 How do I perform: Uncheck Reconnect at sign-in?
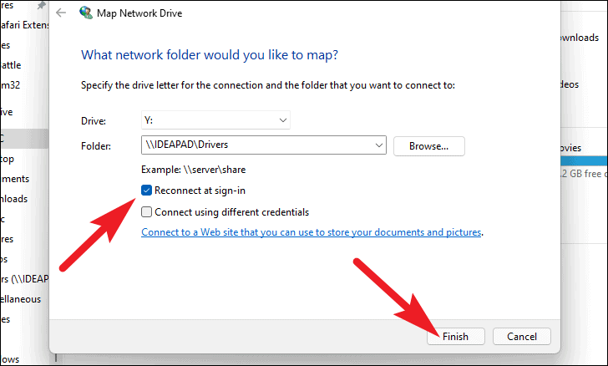pos(146,191)
